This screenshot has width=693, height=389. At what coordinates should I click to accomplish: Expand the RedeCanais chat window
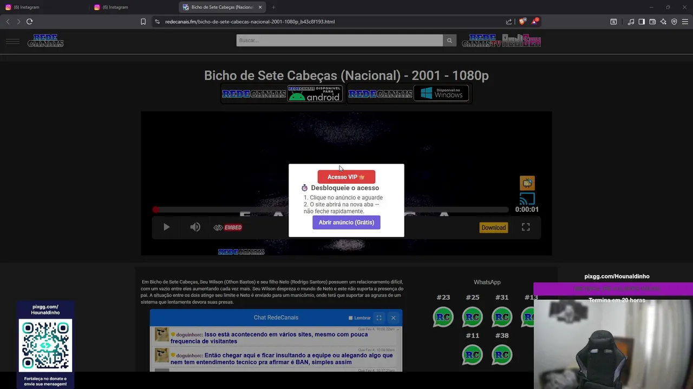click(x=379, y=318)
